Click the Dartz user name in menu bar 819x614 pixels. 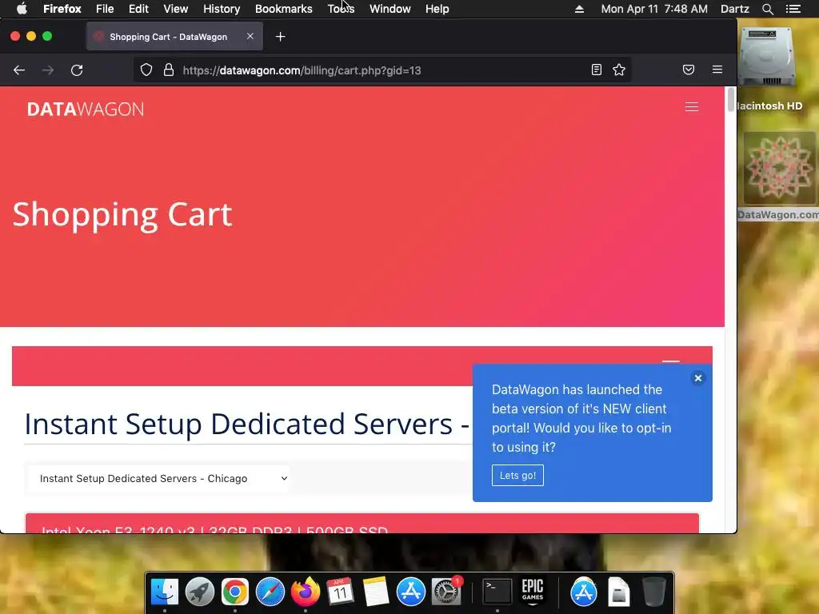[735, 9]
